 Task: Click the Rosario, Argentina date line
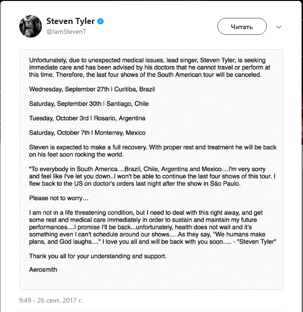click(87, 118)
